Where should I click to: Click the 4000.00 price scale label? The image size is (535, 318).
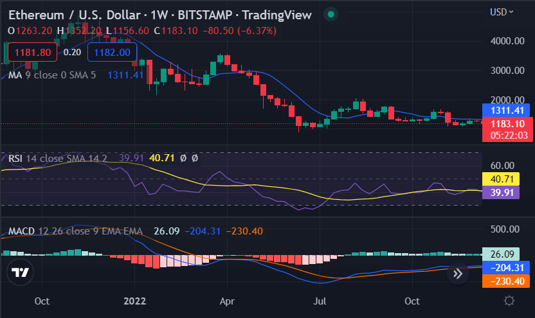coord(507,41)
